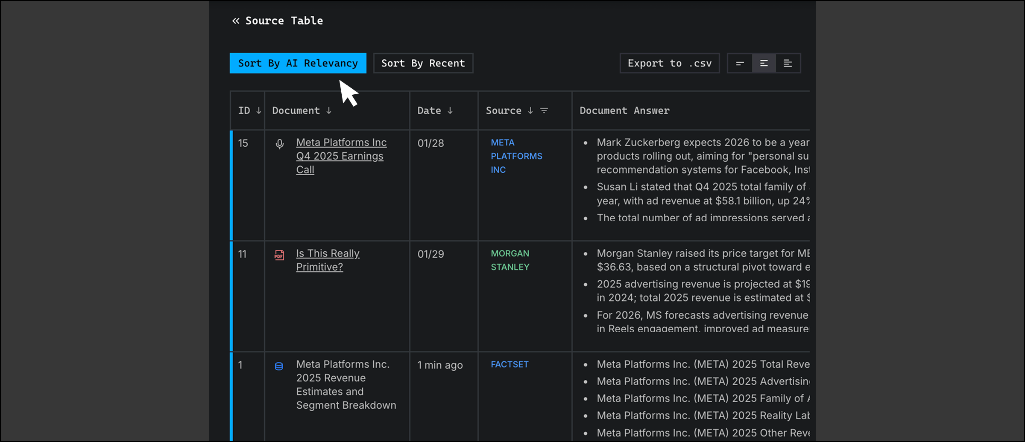
Task: Click FACTSET source tag
Action: click(509, 364)
